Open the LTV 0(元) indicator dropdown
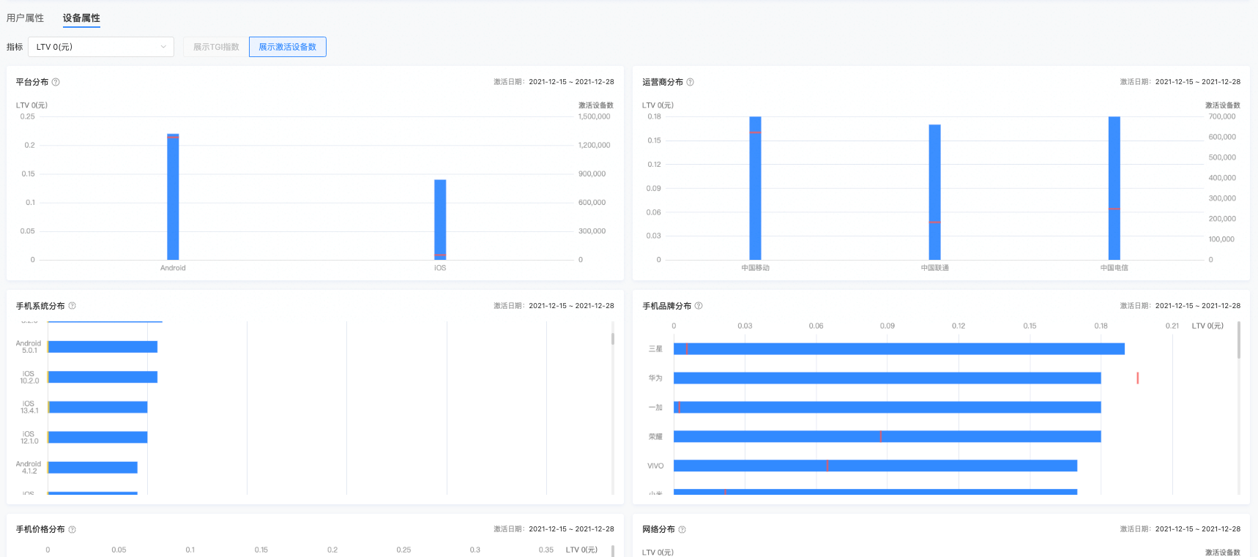Image resolution: width=1258 pixels, height=557 pixels. click(101, 47)
